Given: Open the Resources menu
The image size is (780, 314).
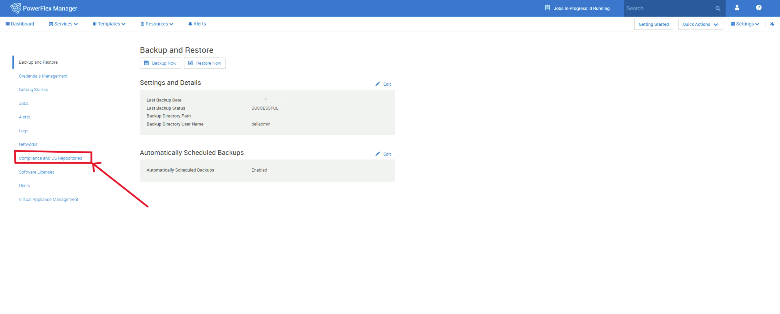Looking at the screenshot, I should coord(156,24).
